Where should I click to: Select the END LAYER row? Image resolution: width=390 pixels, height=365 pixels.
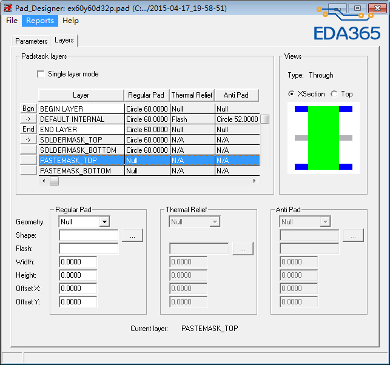[149, 130]
